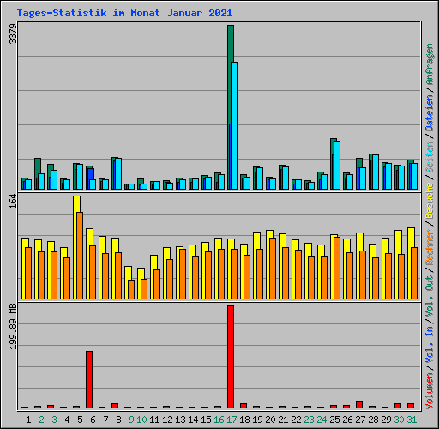Click day 16 on the x-axis
Screen dimensions: 439x429
click(x=219, y=420)
